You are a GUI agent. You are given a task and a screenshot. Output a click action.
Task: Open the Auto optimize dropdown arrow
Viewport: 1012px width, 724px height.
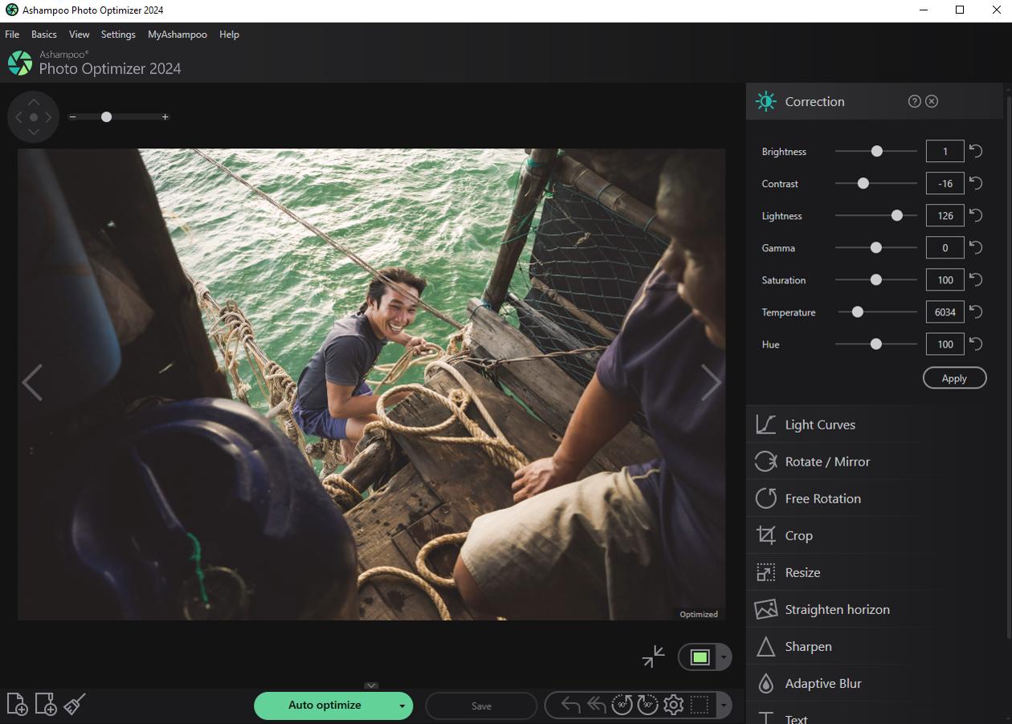click(402, 706)
